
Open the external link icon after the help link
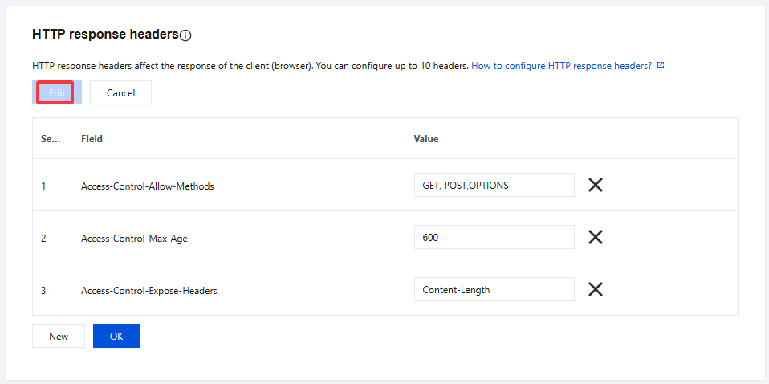tap(661, 66)
